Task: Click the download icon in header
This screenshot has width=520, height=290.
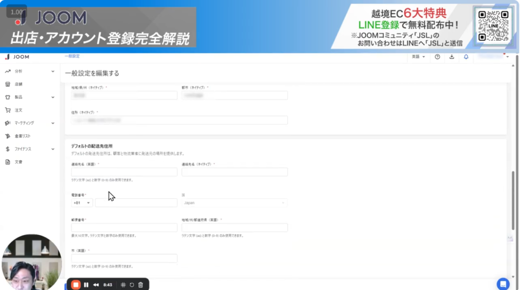Action: click(451, 57)
